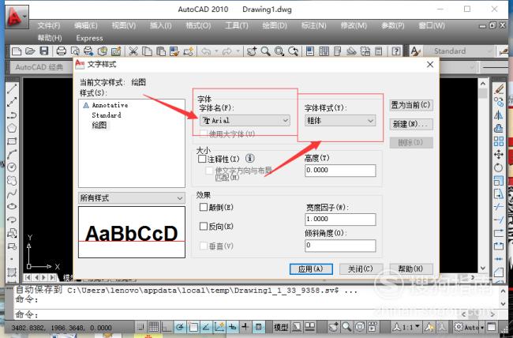The image size is (513, 338).
Task: Toggle polar tracking in status bar
Action: pos(180,327)
